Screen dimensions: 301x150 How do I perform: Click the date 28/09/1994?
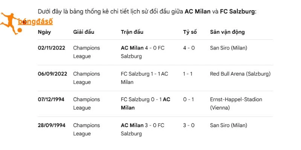click(x=52, y=125)
